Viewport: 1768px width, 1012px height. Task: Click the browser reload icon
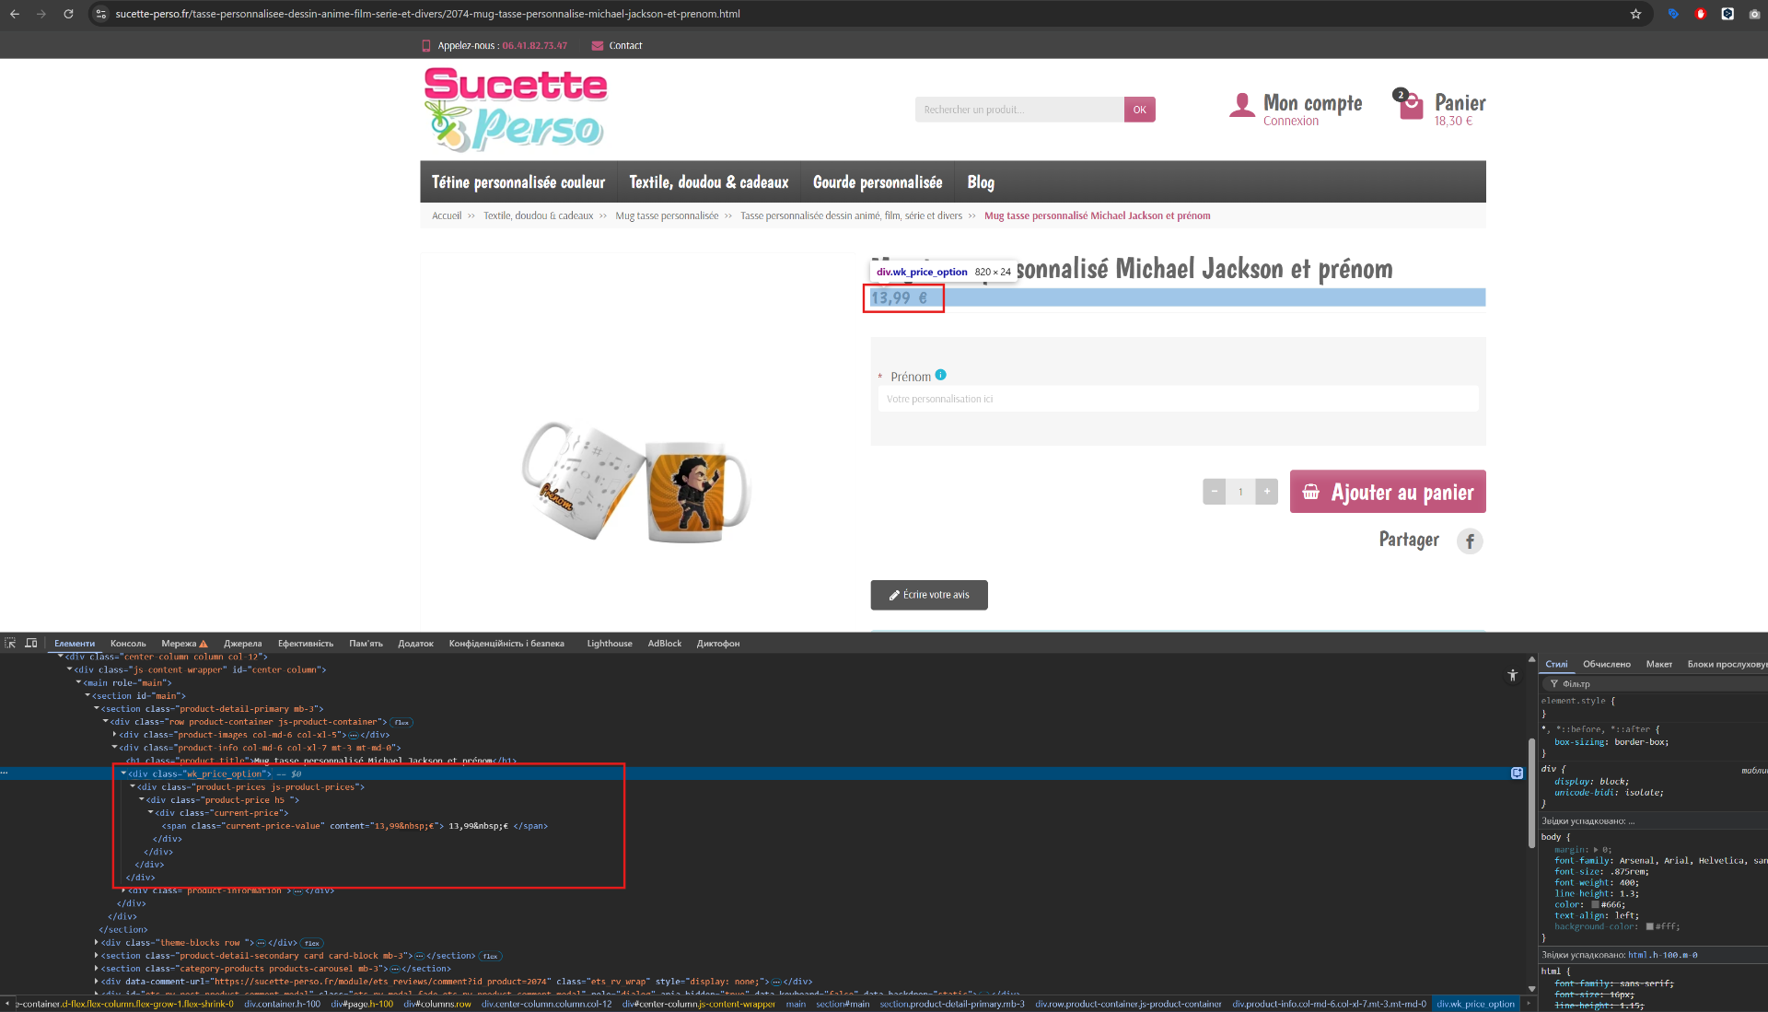68,14
